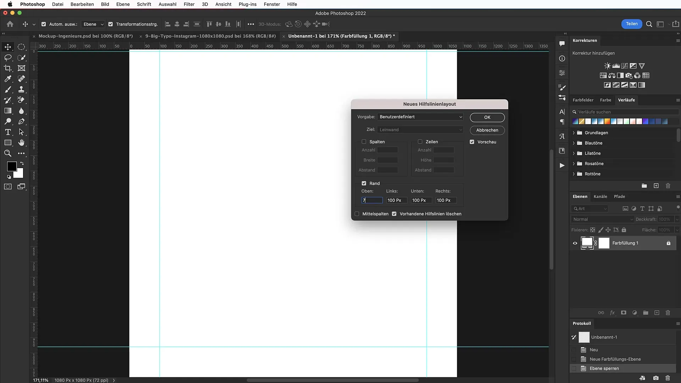The height and width of the screenshot is (383, 681).
Task: Open the Ansicht menu
Action: click(223, 4)
